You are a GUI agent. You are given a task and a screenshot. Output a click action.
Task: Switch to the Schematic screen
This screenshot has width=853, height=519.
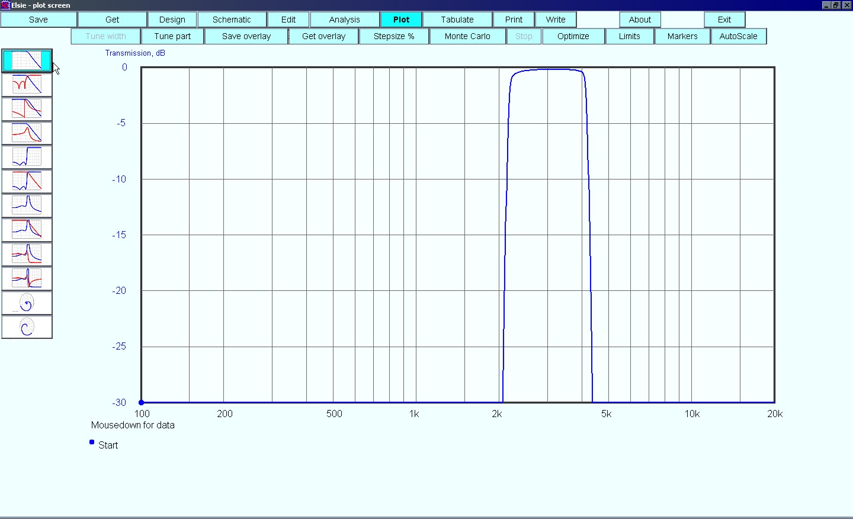tap(232, 20)
